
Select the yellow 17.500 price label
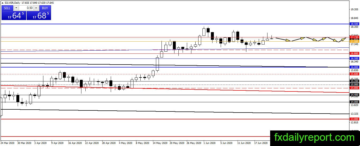point(354,41)
